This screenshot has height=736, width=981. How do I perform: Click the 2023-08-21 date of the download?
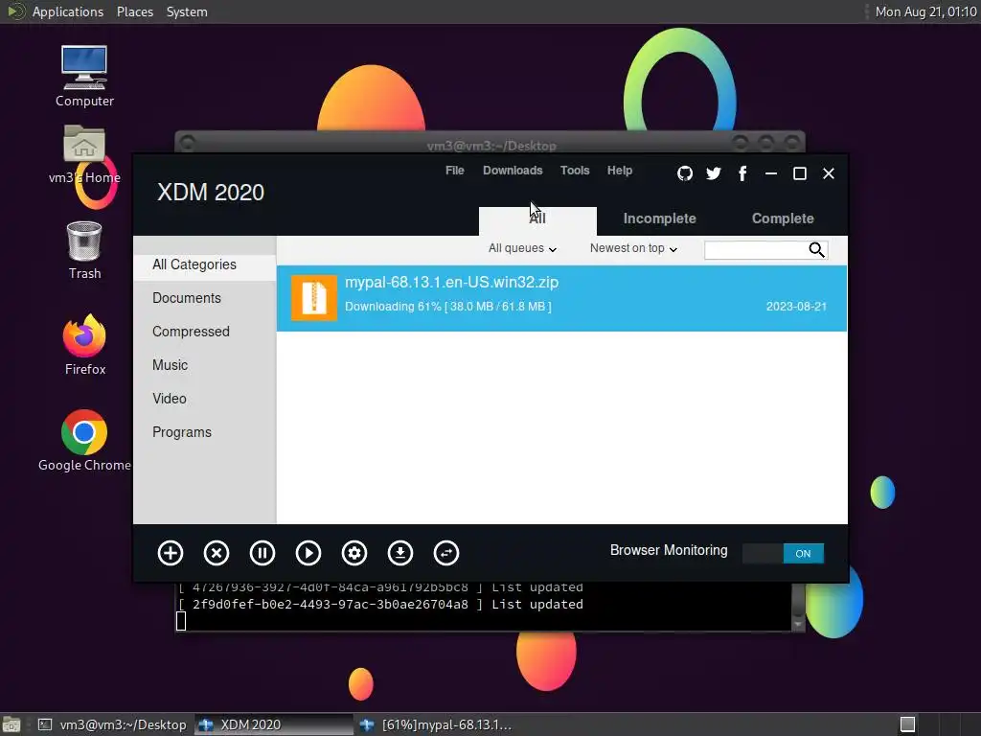coord(796,307)
